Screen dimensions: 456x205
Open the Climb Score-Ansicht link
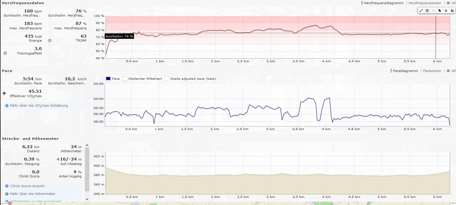point(27,186)
